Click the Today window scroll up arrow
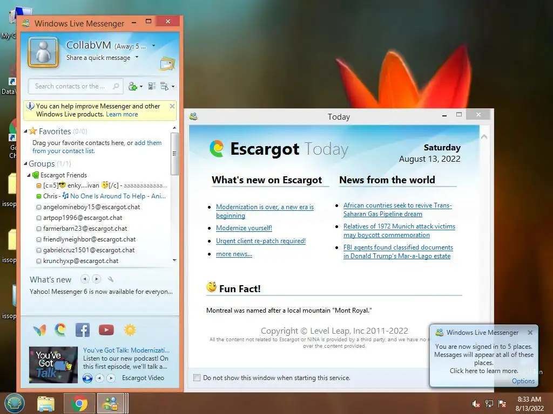 (x=484, y=137)
